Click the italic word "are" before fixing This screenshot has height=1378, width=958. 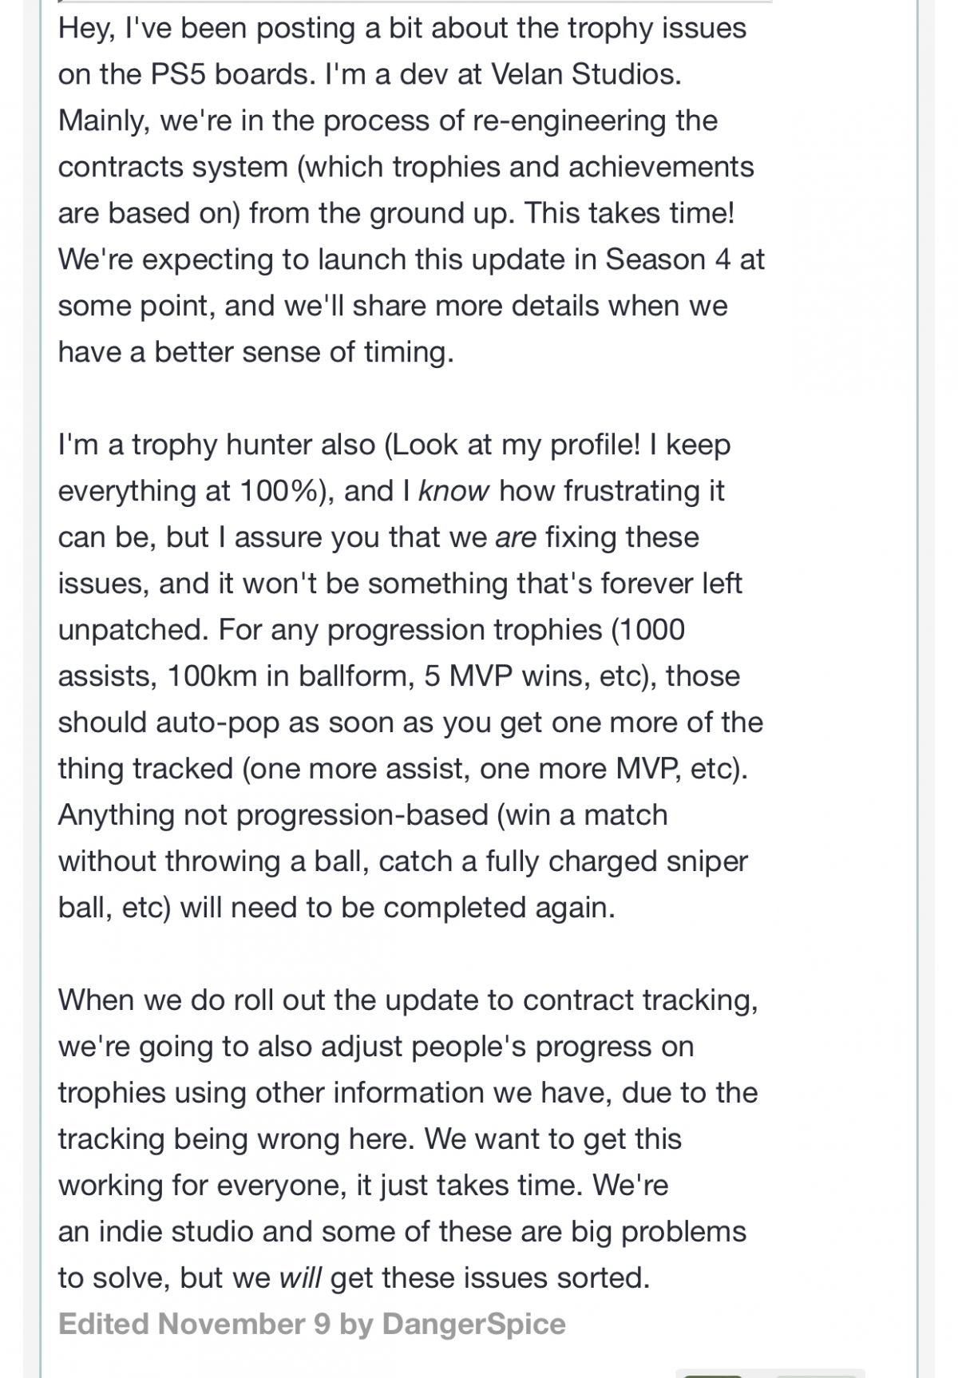coord(516,537)
